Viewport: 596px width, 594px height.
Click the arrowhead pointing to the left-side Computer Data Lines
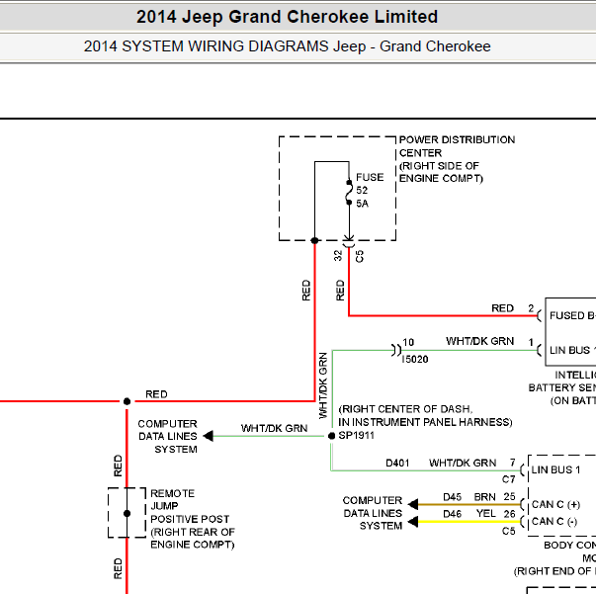209,436
